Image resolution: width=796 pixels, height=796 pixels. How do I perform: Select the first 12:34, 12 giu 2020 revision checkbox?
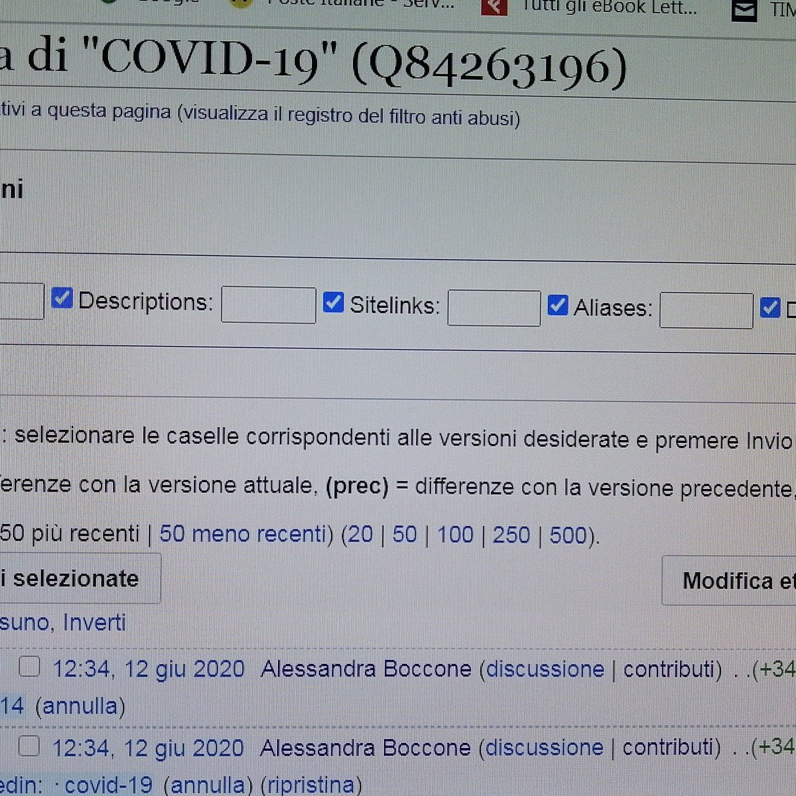tap(29, 667)
